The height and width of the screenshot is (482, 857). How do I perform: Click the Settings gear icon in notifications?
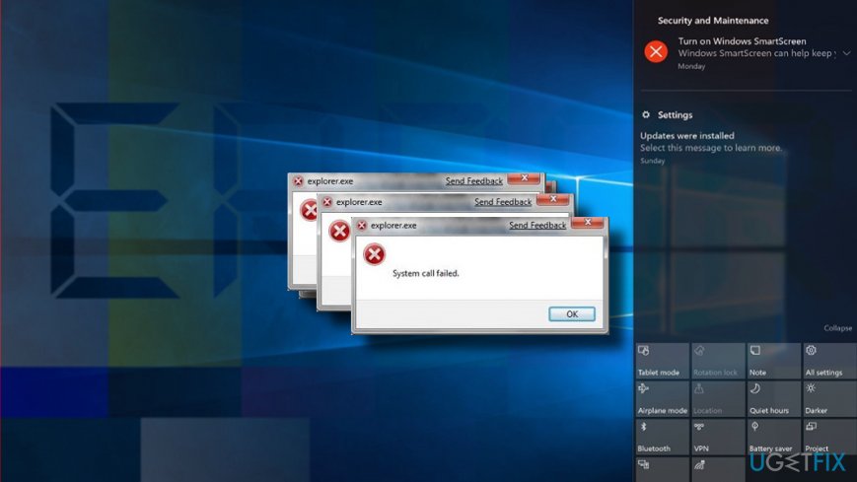tap(646, 114)
